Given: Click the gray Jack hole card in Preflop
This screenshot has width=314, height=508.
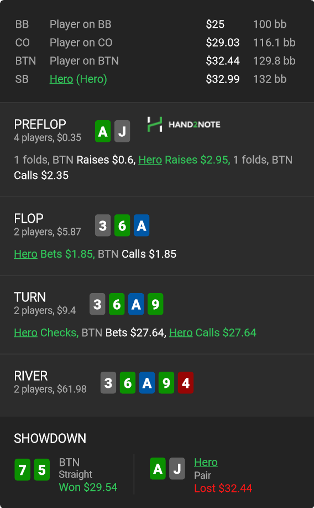Looking at the screenshot, I should pyautogui.click(x=122, y=131).
